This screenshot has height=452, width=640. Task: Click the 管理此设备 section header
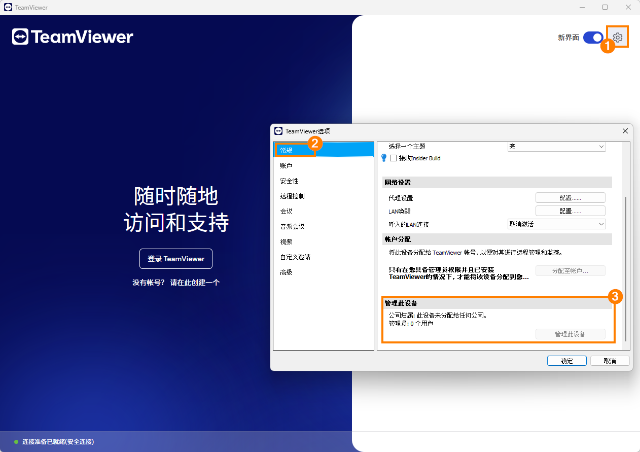point(497,303)
